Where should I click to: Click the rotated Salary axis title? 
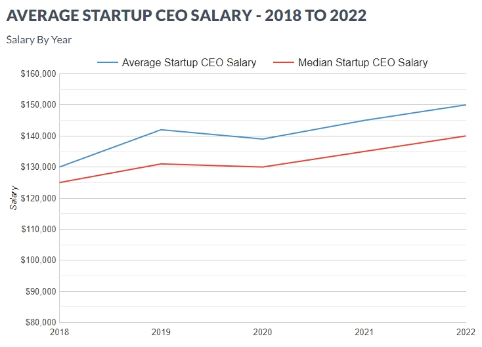click(x=14, y=197)
